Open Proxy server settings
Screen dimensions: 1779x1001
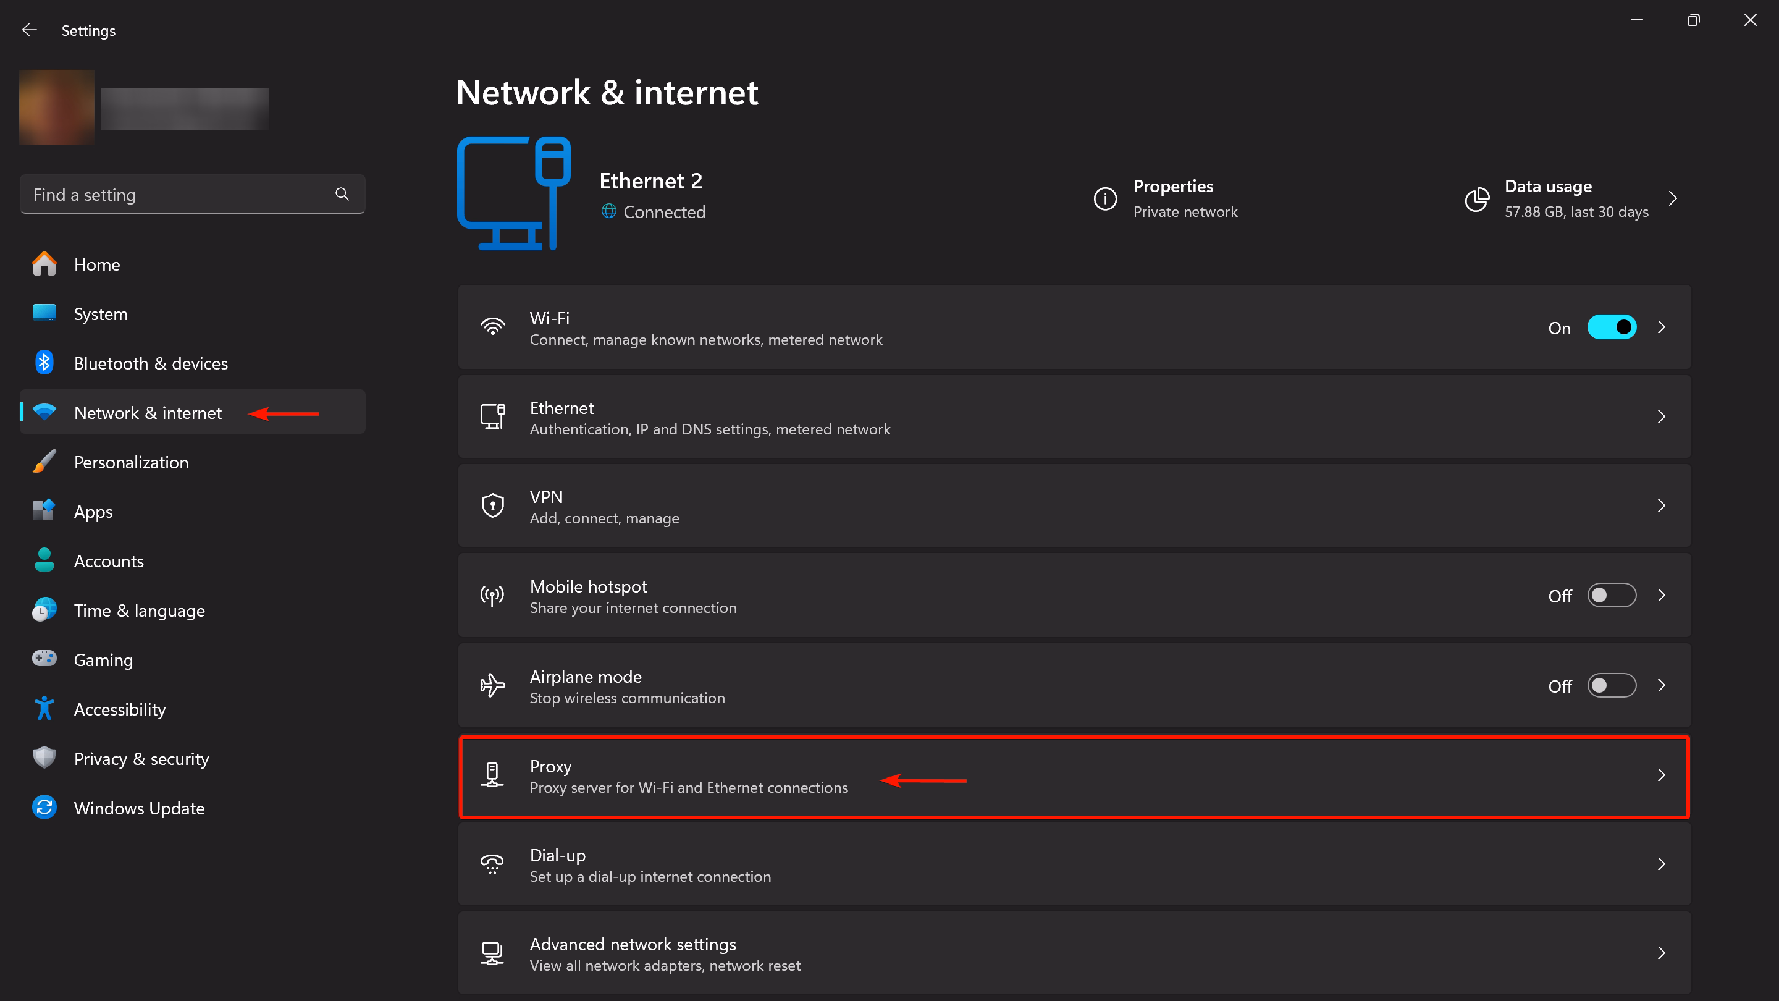[1075, 777]
